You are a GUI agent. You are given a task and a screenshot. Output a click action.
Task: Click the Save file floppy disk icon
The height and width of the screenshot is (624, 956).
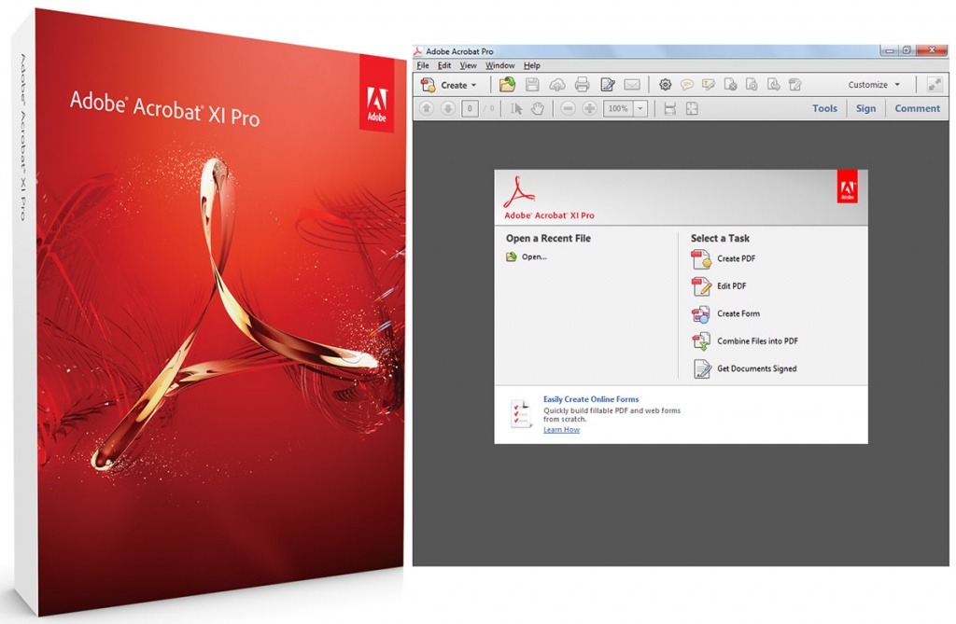[532, 85]
